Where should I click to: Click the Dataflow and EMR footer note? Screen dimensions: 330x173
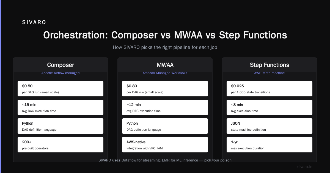165,160
